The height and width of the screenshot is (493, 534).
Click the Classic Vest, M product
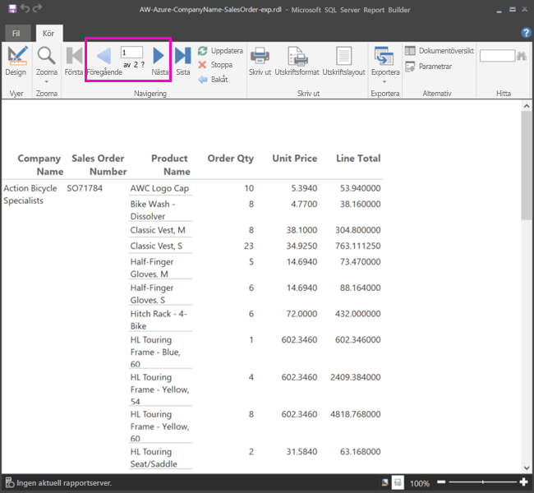click(x=158, y=230)
